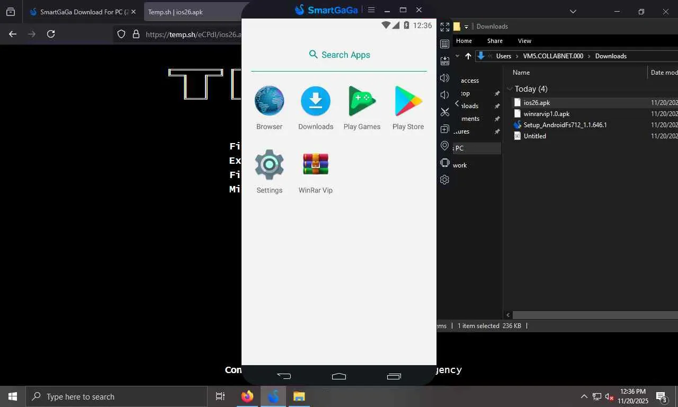Click the one-wave volume down speaker icon
Image resolution: width=678 pixels, height=407 pixels.
(x=445, y=95)
